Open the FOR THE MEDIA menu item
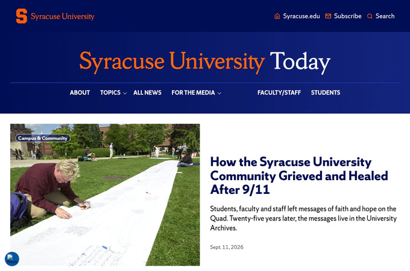Screen dimensions: 410x271 click(193, 93)
